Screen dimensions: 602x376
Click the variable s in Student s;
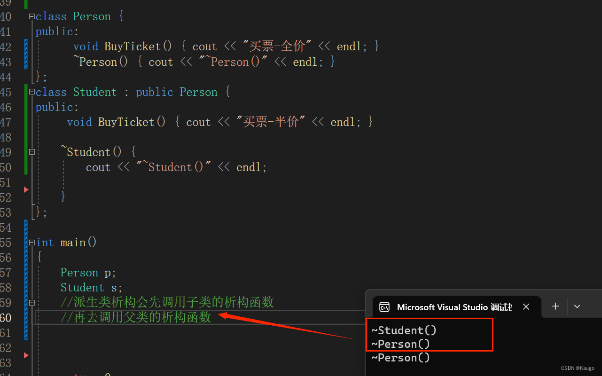click(x=114, y=288)
